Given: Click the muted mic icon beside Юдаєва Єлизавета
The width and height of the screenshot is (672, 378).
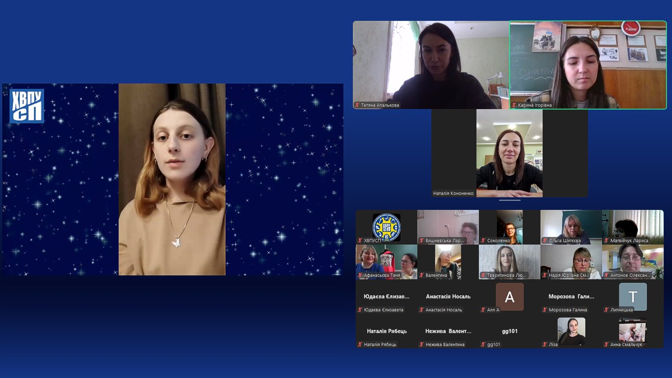Looking at the screenshot, I should tap(360, 310).
